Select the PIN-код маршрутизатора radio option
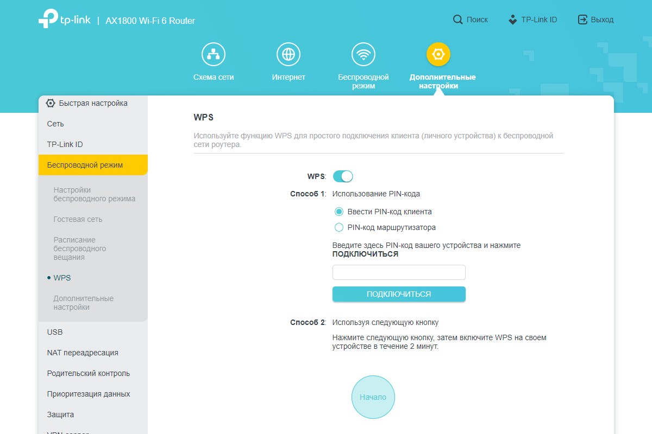Viewport: 652px width, 434px height. [x=339, y=227]
